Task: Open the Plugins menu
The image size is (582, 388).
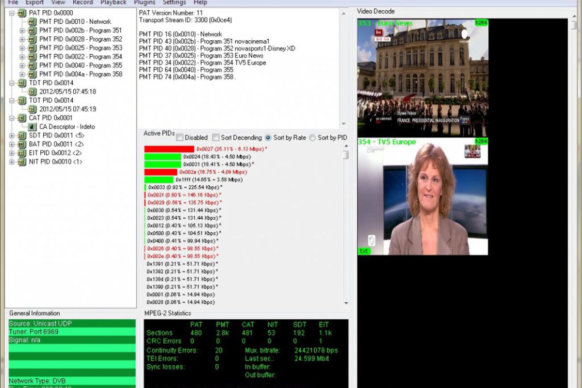Action: click(x=145, y=2)
